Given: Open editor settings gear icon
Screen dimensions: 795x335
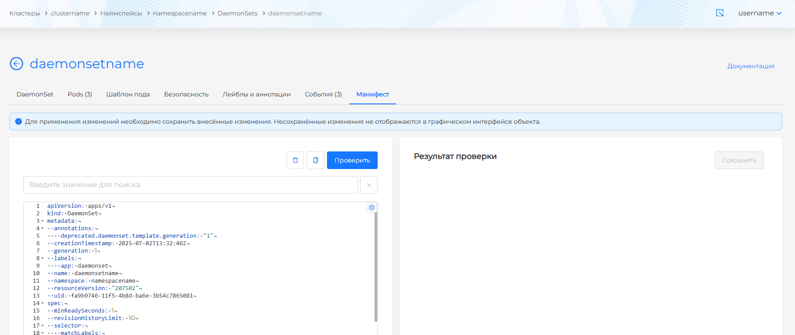Looking at the screenshot, I should click(371, 207).
